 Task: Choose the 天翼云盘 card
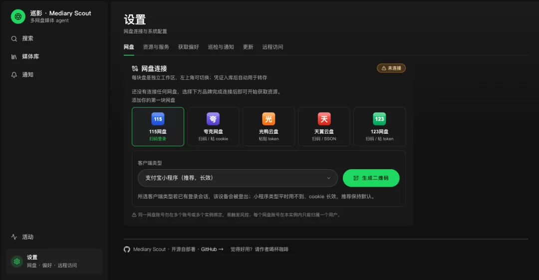[324, 127]
